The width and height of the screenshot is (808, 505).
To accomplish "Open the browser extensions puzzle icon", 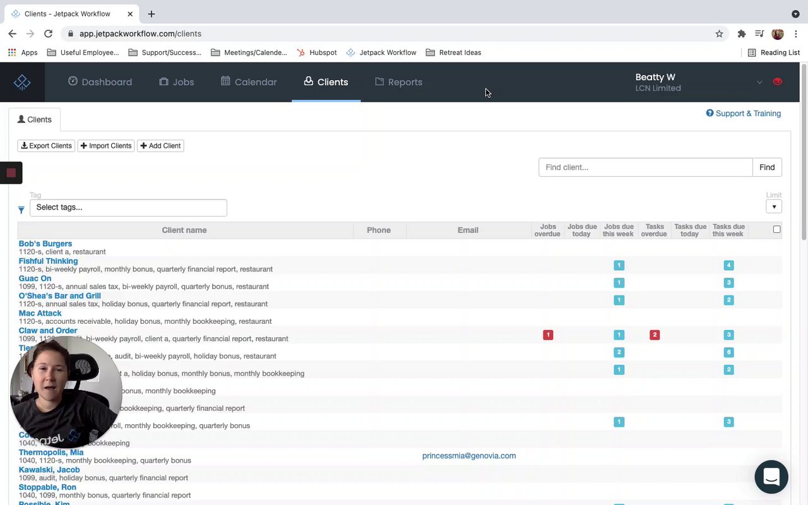I will click(742, 34).
